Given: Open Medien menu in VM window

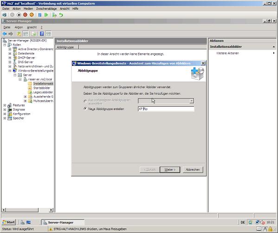Looking at the screenshot, I should 28,8.
